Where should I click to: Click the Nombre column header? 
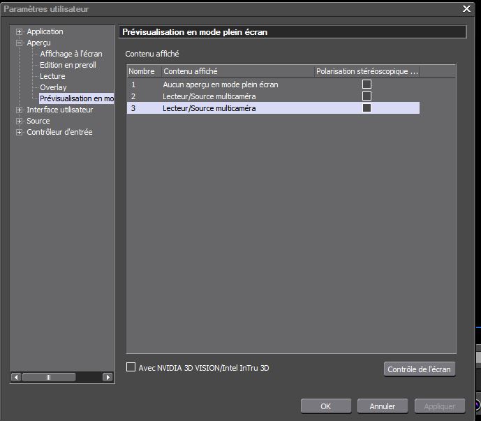click(x=145, y=71)
